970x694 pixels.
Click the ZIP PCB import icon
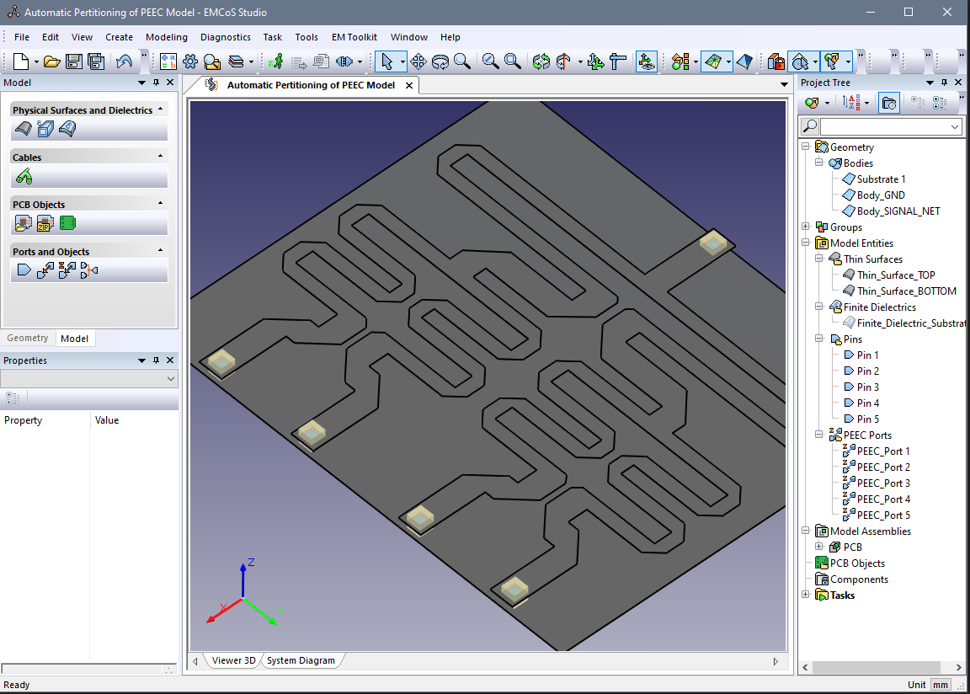point(45,223)
